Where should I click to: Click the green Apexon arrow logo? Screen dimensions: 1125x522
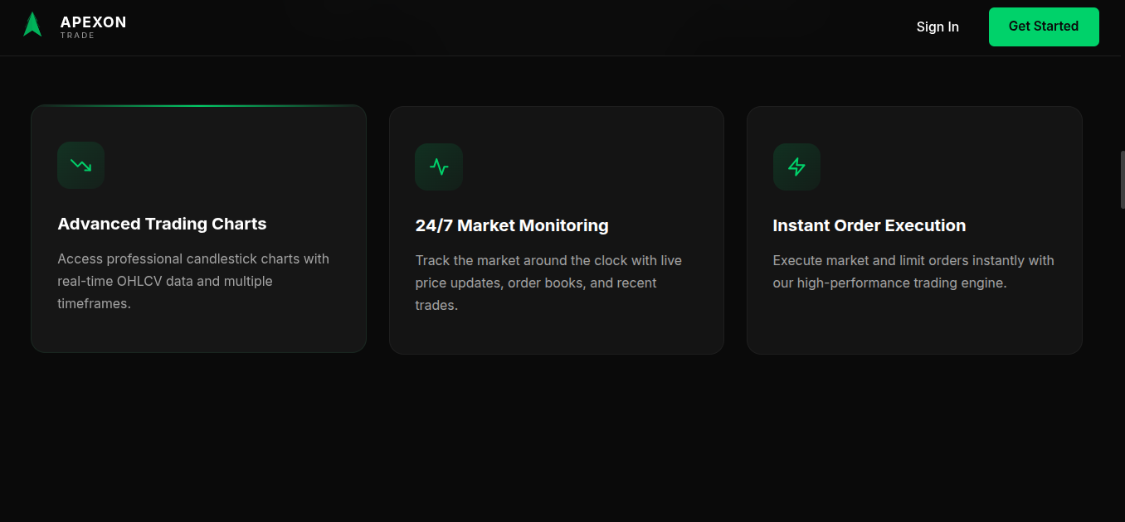tap(32, 25)
